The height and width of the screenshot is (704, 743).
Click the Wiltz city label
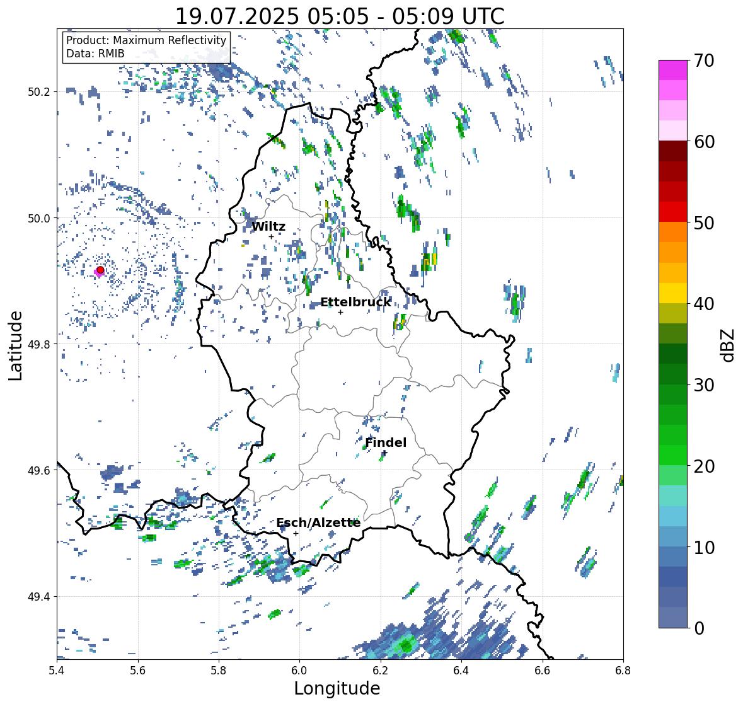tap(268, 226)
